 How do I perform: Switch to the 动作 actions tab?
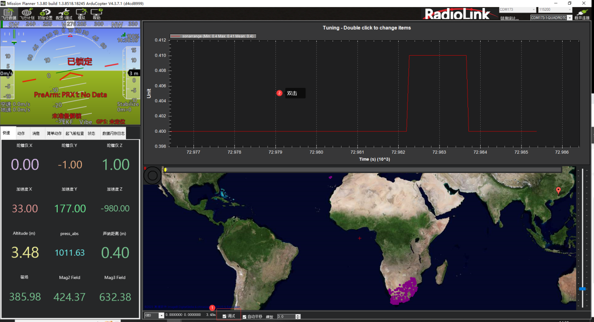(x=21, y=133)
